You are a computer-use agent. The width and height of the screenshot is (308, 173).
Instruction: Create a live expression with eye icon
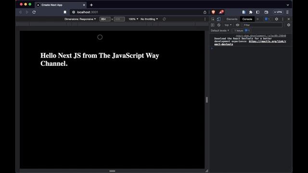[x=237, y=25]
